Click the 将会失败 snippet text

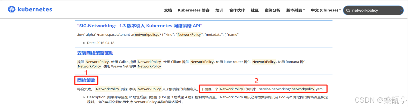point(84,89)
